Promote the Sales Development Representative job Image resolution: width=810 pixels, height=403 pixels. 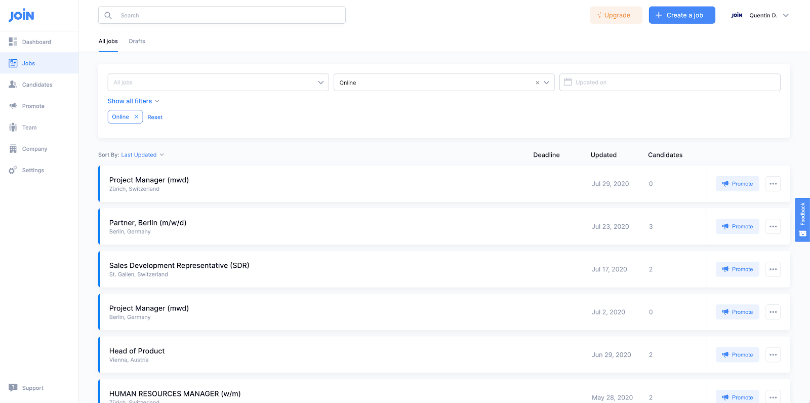(738, 269)
